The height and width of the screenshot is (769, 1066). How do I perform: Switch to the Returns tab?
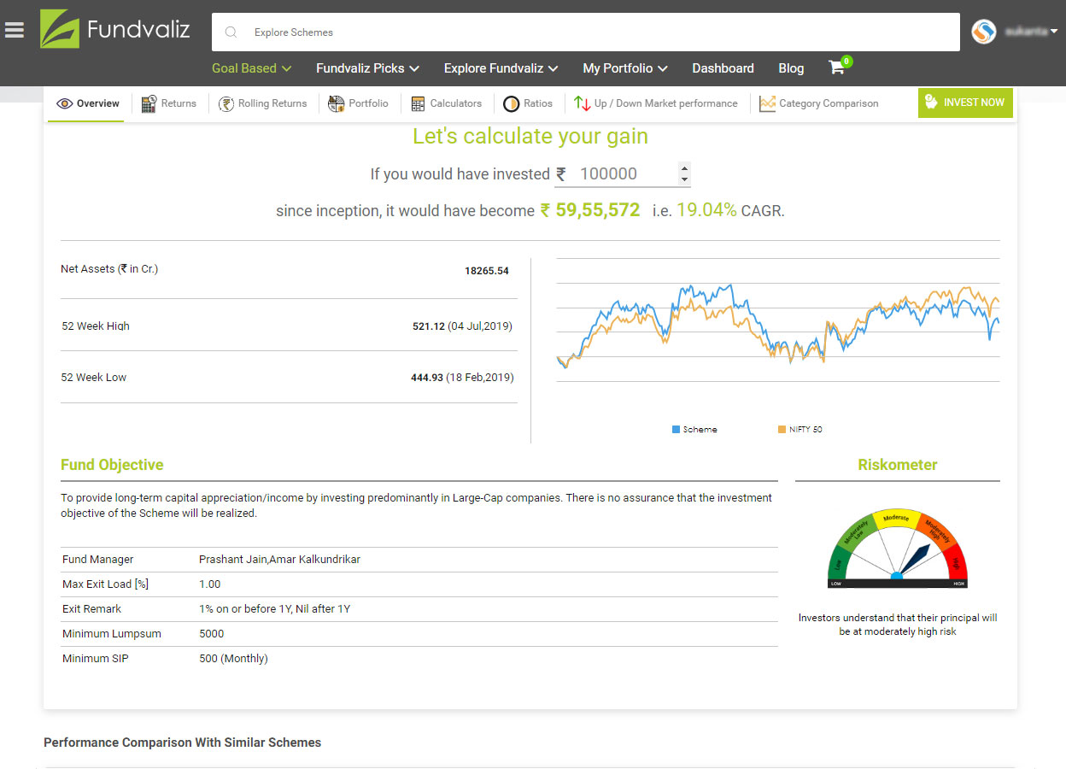[168, 103]
